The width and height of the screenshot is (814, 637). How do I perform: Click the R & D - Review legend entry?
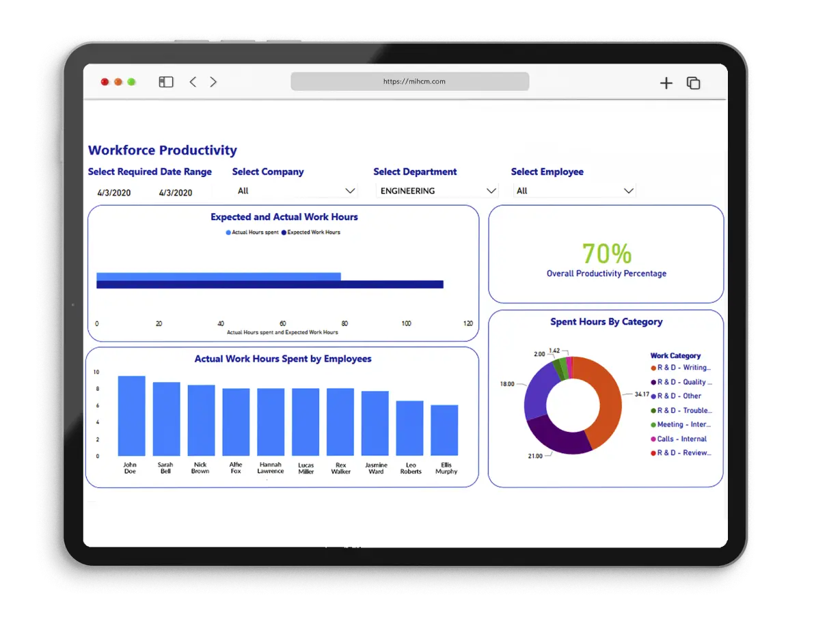(681, 453)
